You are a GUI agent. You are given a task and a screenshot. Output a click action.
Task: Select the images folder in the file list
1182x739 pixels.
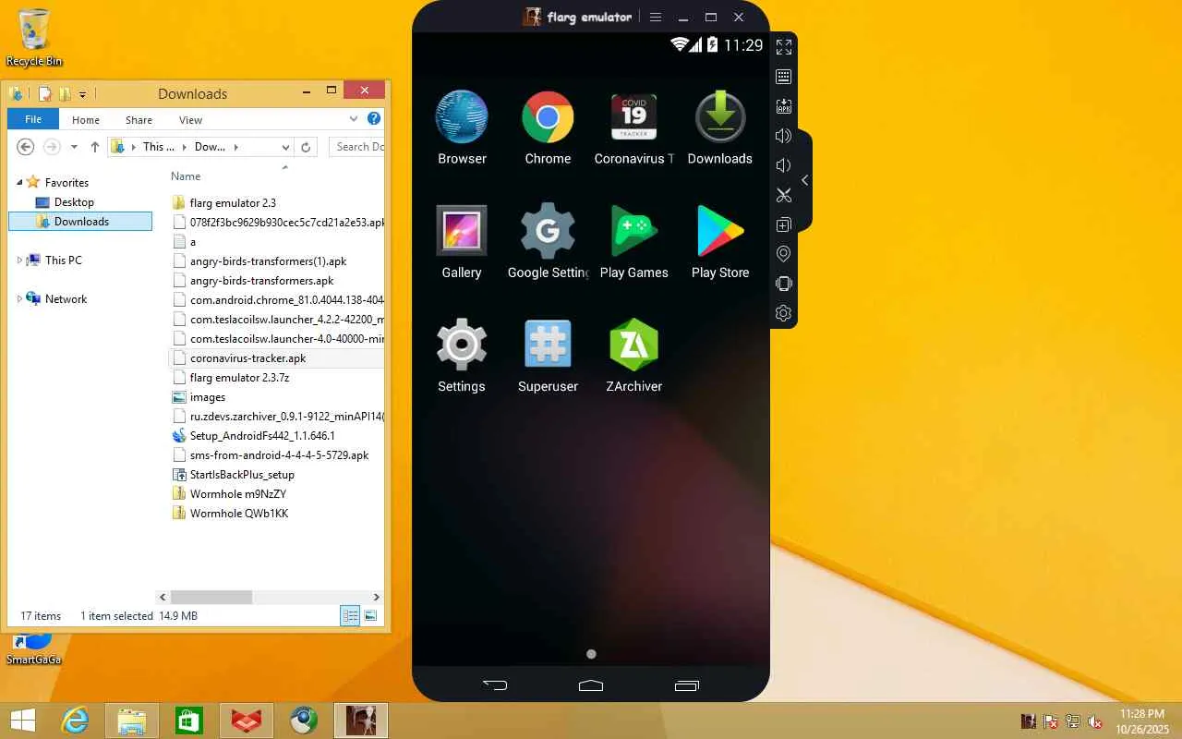pyautogui.click(x=208, y=397)
